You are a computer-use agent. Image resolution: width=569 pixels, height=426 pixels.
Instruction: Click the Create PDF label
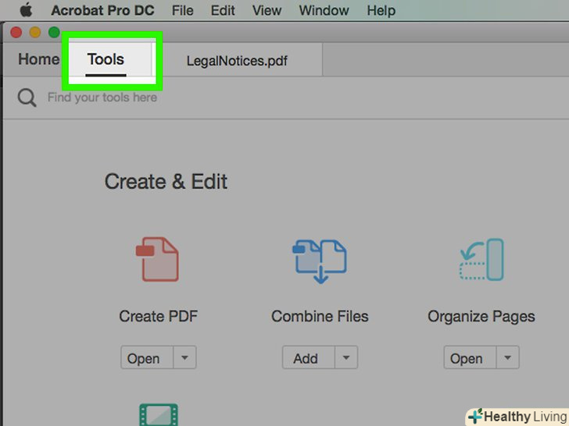click(x=158, y=316)
